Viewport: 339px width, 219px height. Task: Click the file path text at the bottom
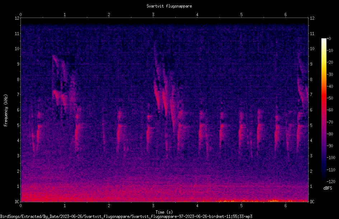(x=126, y=216)
